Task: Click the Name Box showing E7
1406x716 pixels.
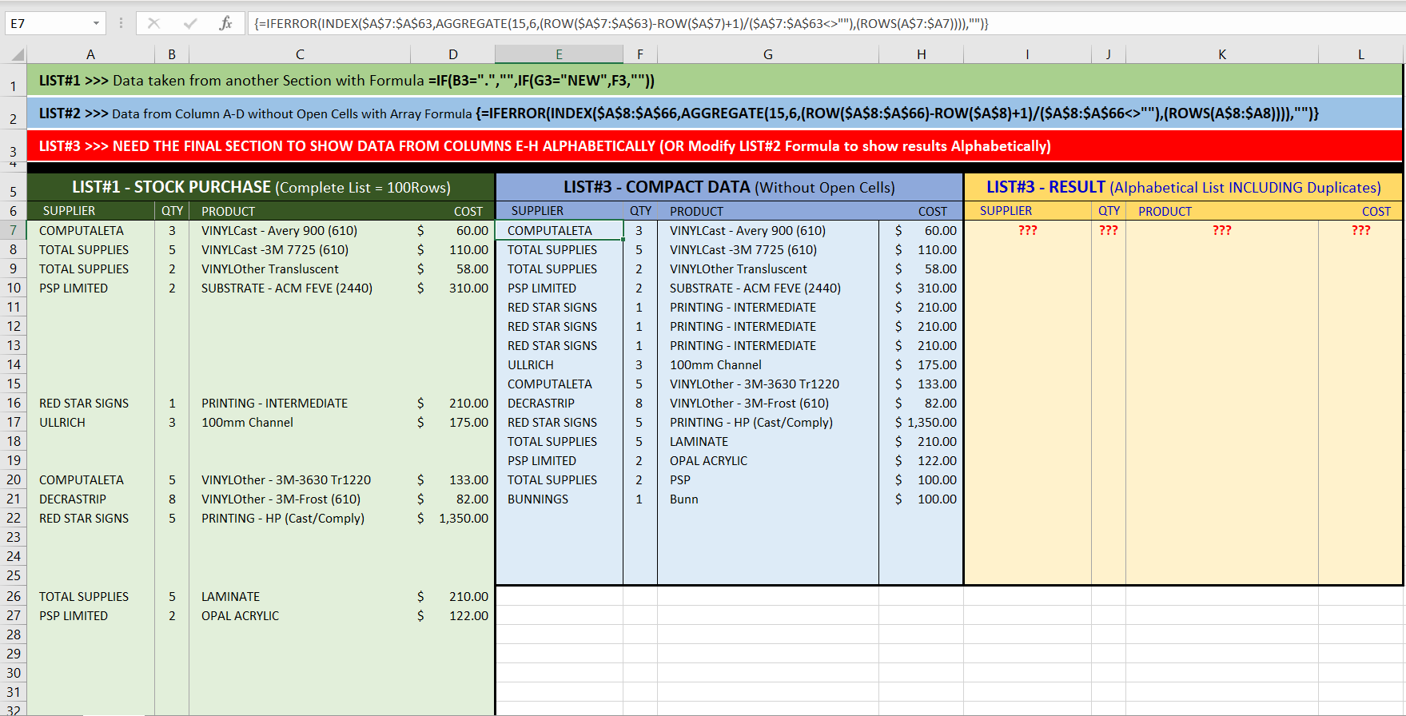Action: pyautogui.click(x=48, y=23)
